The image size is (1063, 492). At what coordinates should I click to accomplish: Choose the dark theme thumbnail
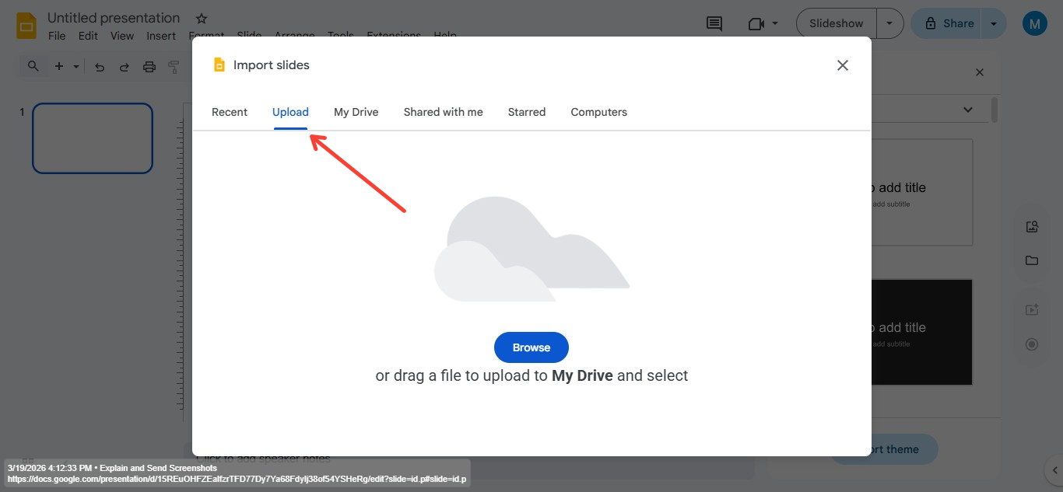point(922,332)
